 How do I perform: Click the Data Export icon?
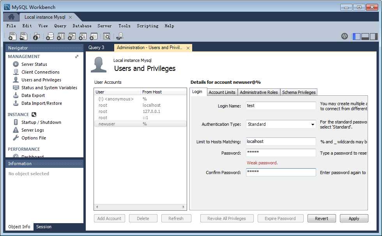tap(16, 95)
